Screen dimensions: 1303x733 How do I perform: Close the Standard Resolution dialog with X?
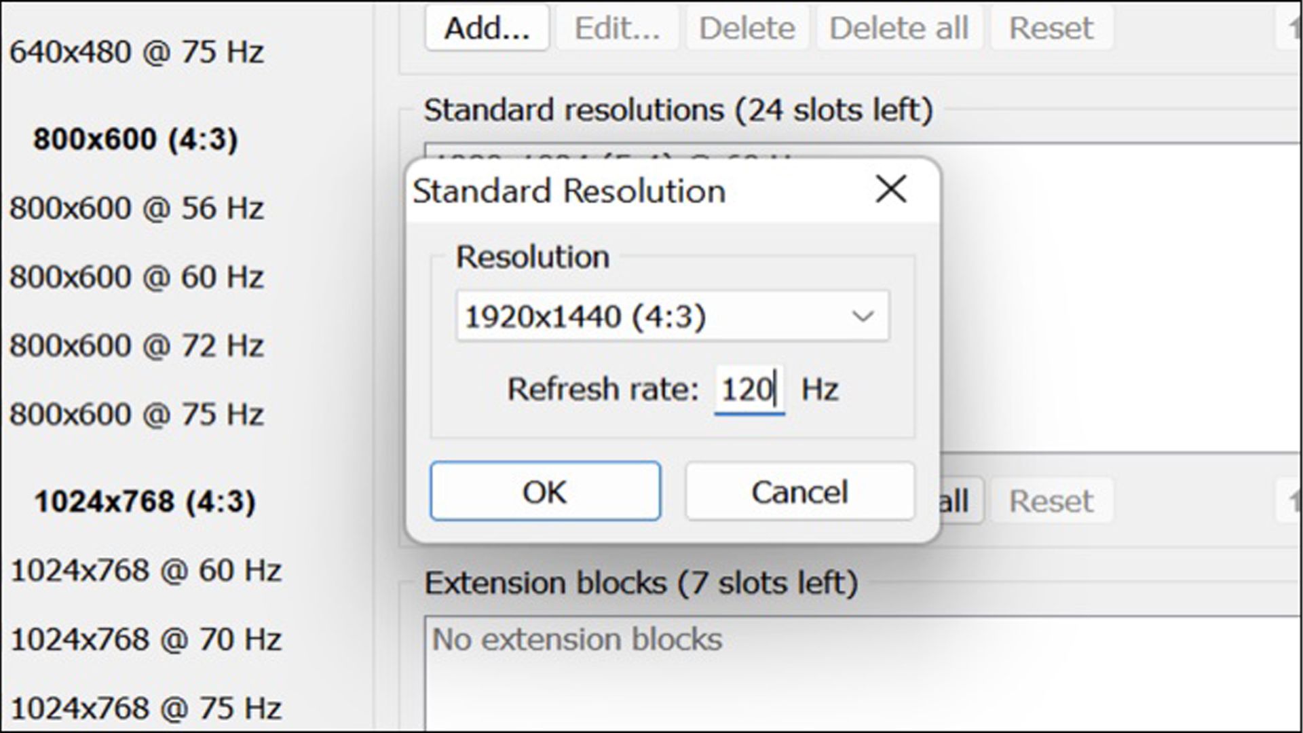point(891,190)
